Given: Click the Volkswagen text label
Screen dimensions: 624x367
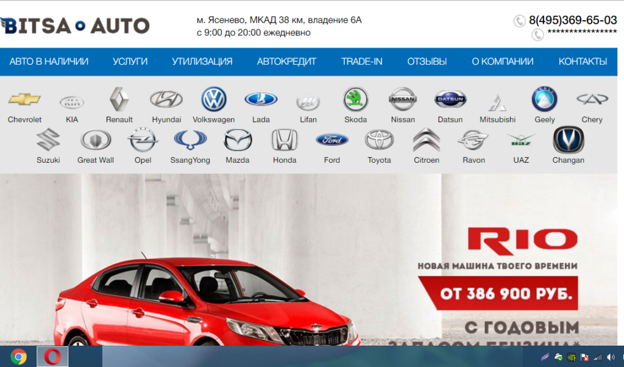Looking at the screenshot, I should coord(214,119).
